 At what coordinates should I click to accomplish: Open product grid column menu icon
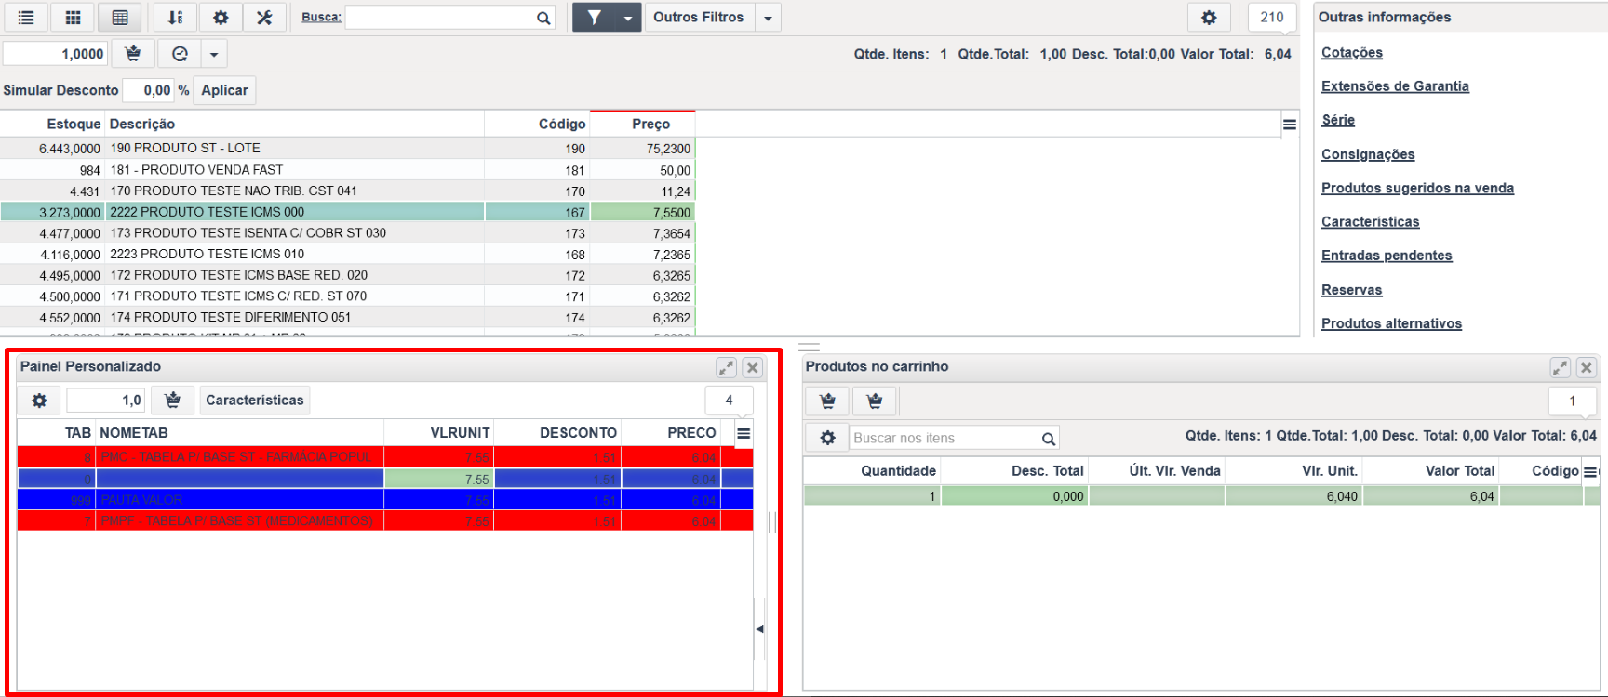(1290, 125)
